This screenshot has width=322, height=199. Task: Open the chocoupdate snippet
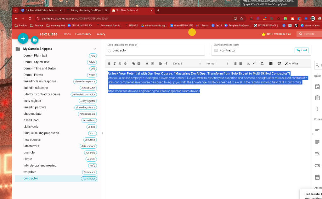click(x=56, y=114)
